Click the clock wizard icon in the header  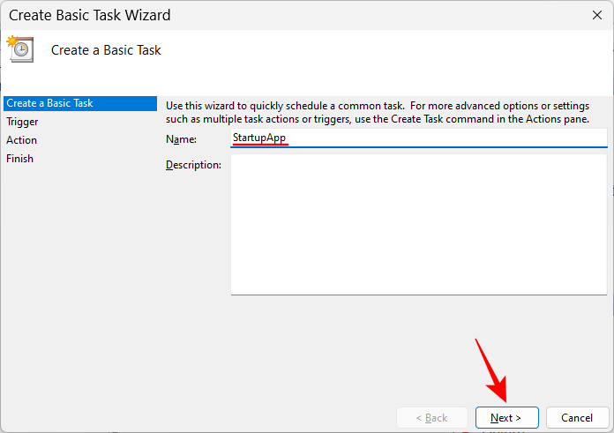coord(19,49)
